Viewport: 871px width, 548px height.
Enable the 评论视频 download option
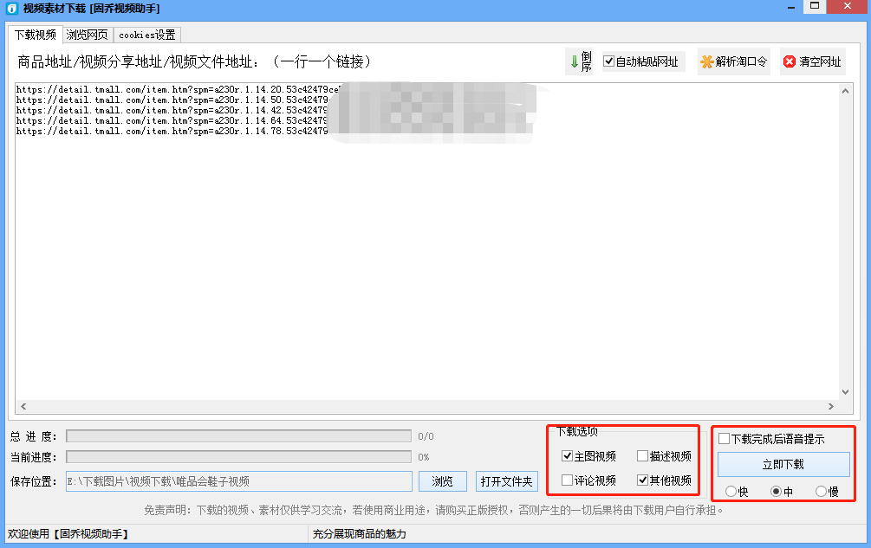point(567,480)
